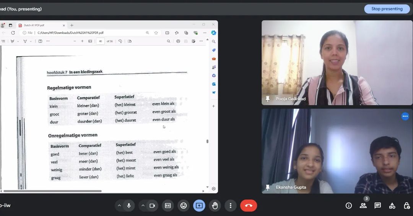The width and height of the screenshot is (413, 216).
Task: Rotate the PDF page
Action: [120, 41]
